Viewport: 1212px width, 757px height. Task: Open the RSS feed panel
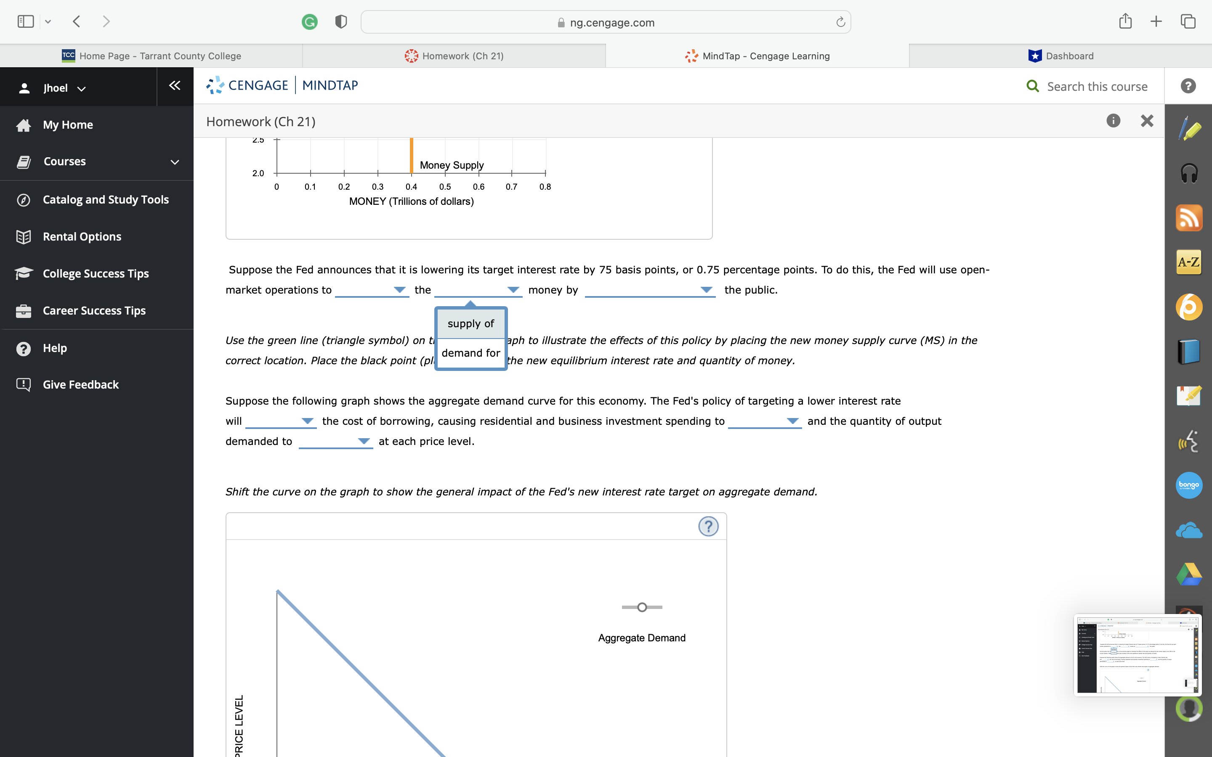click(1189, 218)
